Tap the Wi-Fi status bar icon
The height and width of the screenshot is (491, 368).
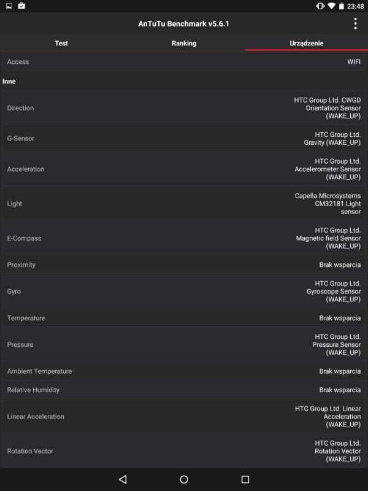[x=331, y=6]
